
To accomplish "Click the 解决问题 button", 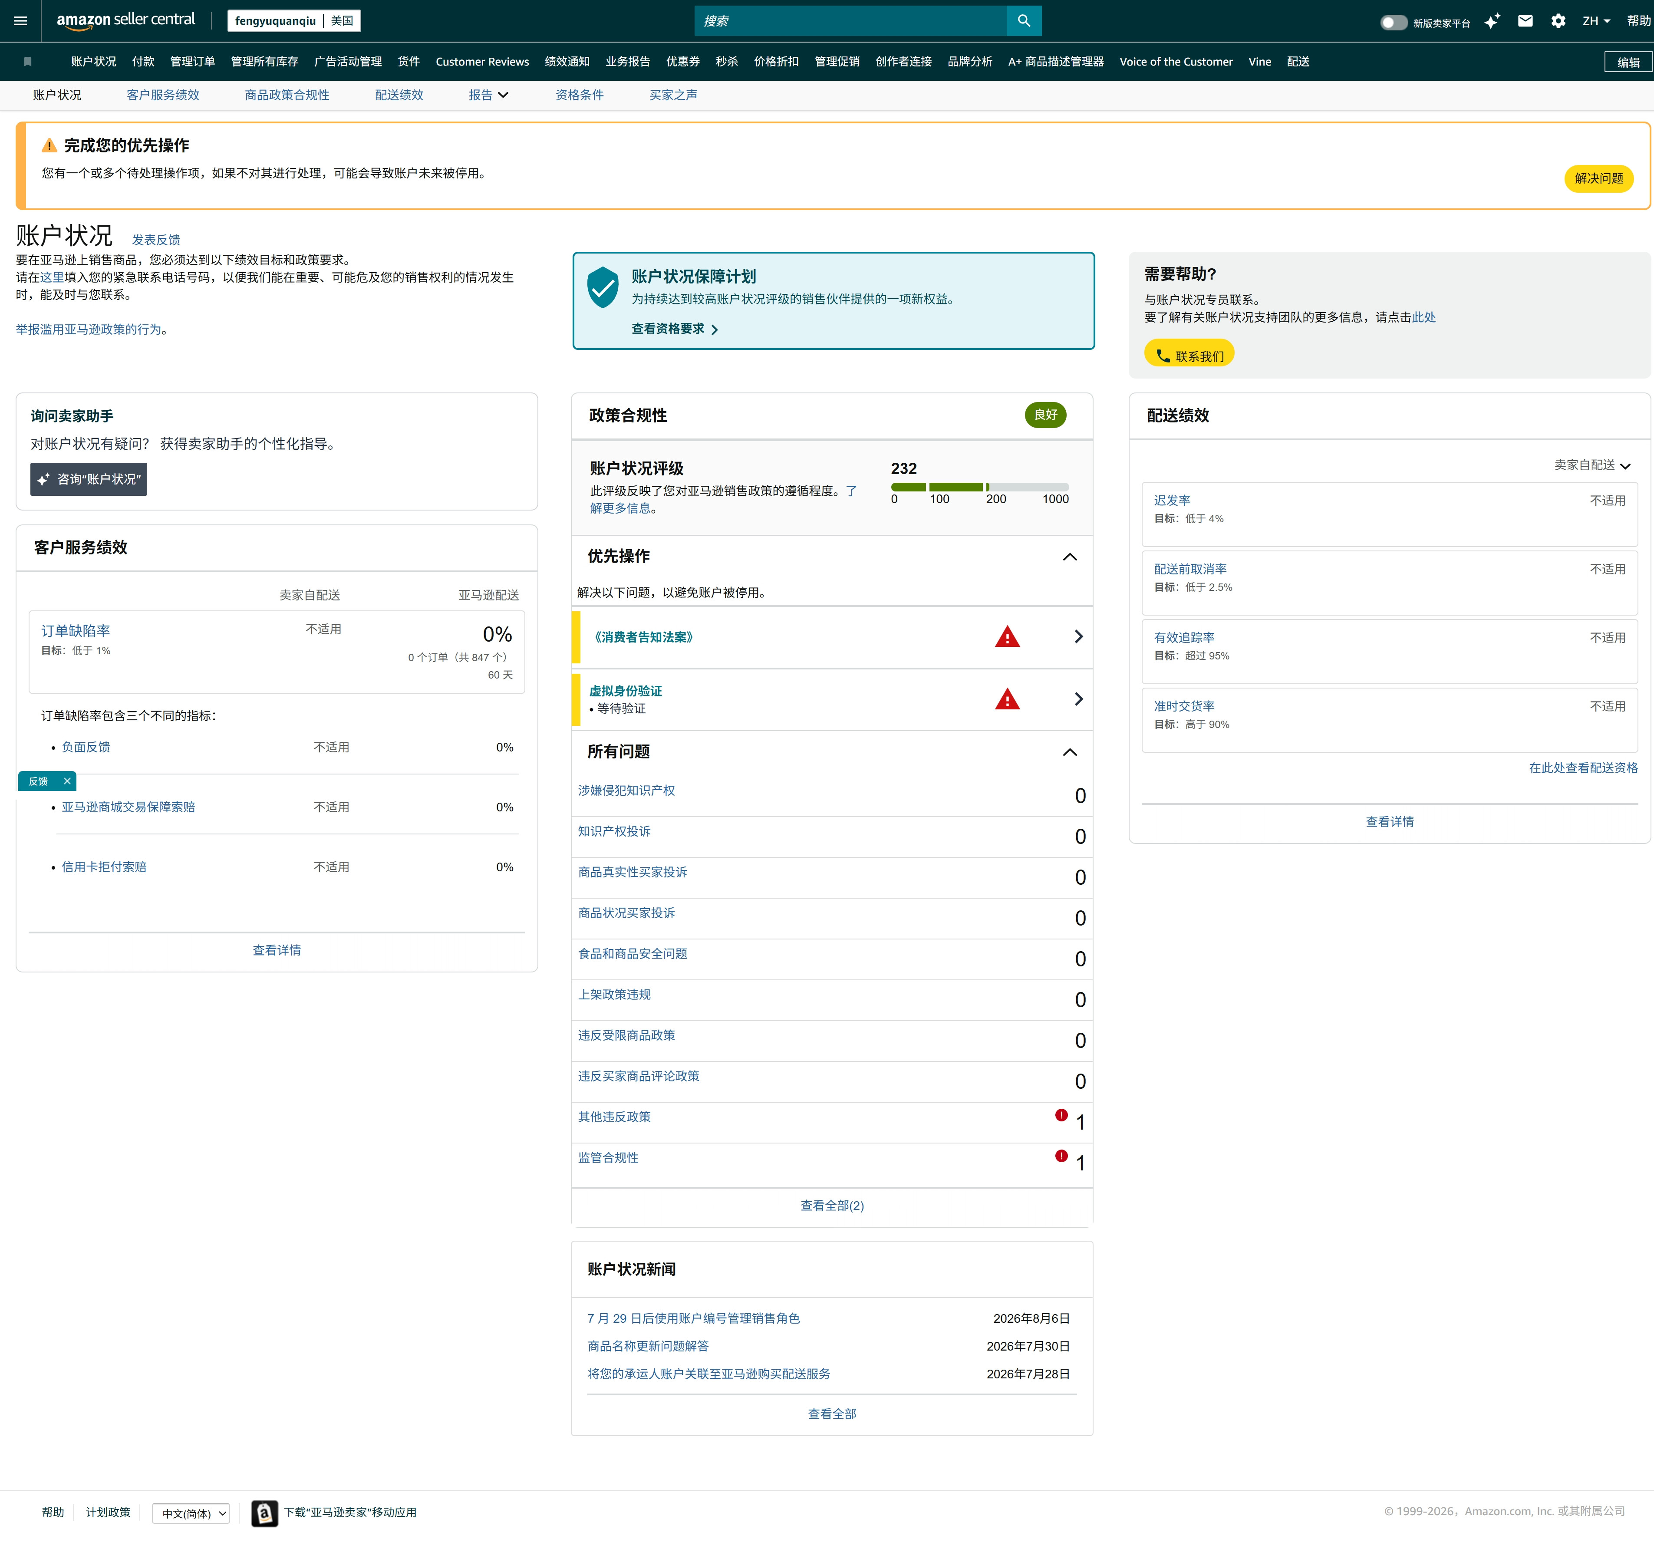I will point(1598,178).
